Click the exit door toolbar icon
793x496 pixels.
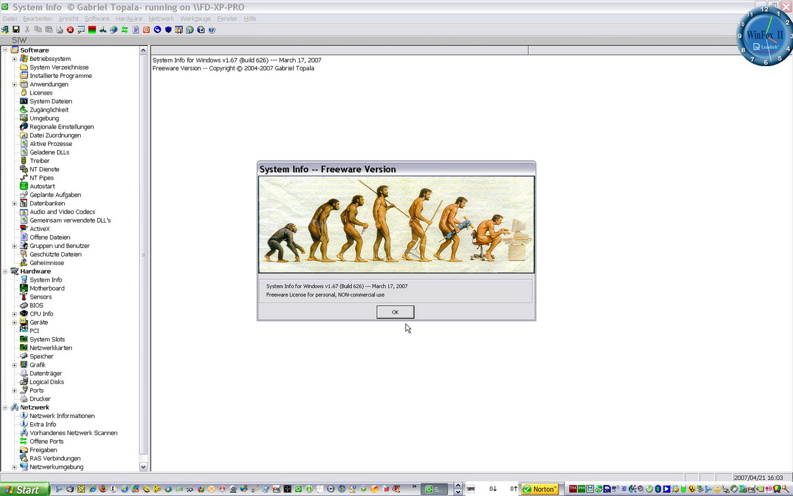click(5, 30)
